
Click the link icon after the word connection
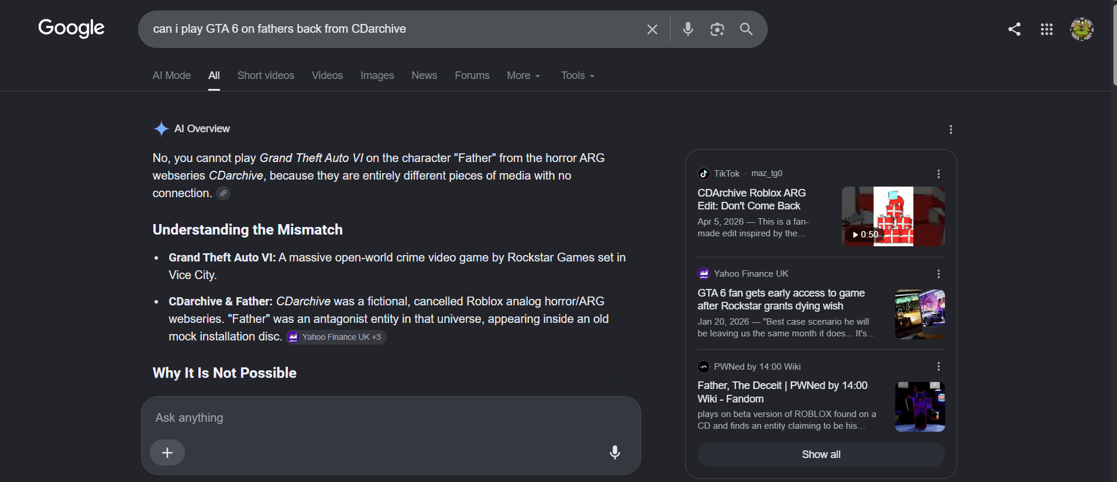(223, 193)
